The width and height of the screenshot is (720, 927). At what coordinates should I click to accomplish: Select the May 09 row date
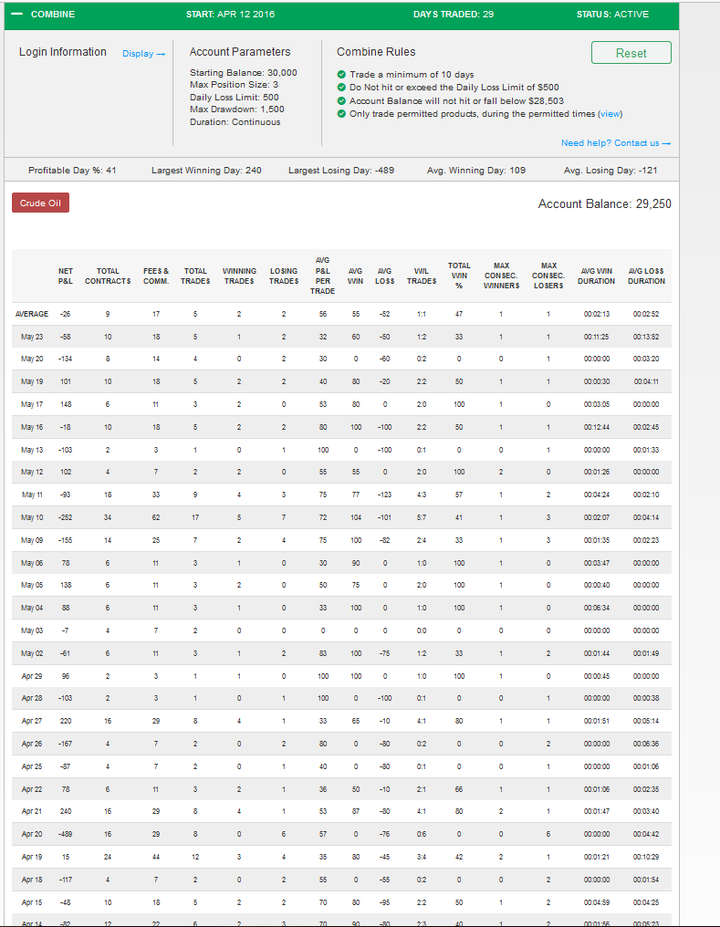coord(32,540)
